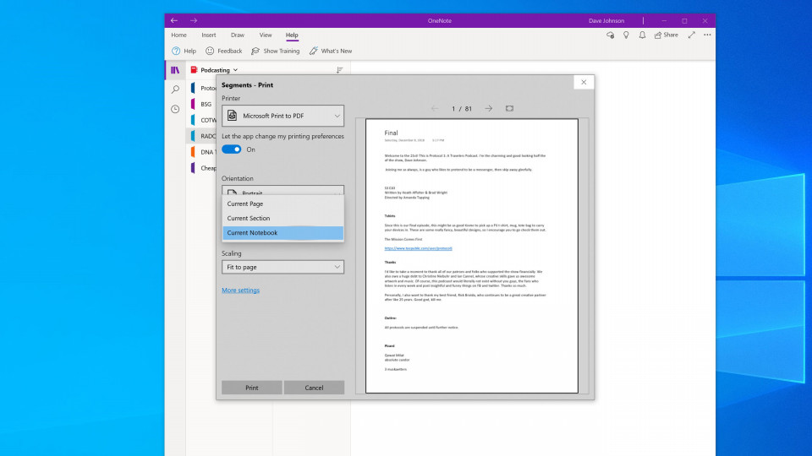Open the Microsoft Print to PDF dropdown
Image resolution: width=812 pixels, height=456 pixels.
pos(283,116)
